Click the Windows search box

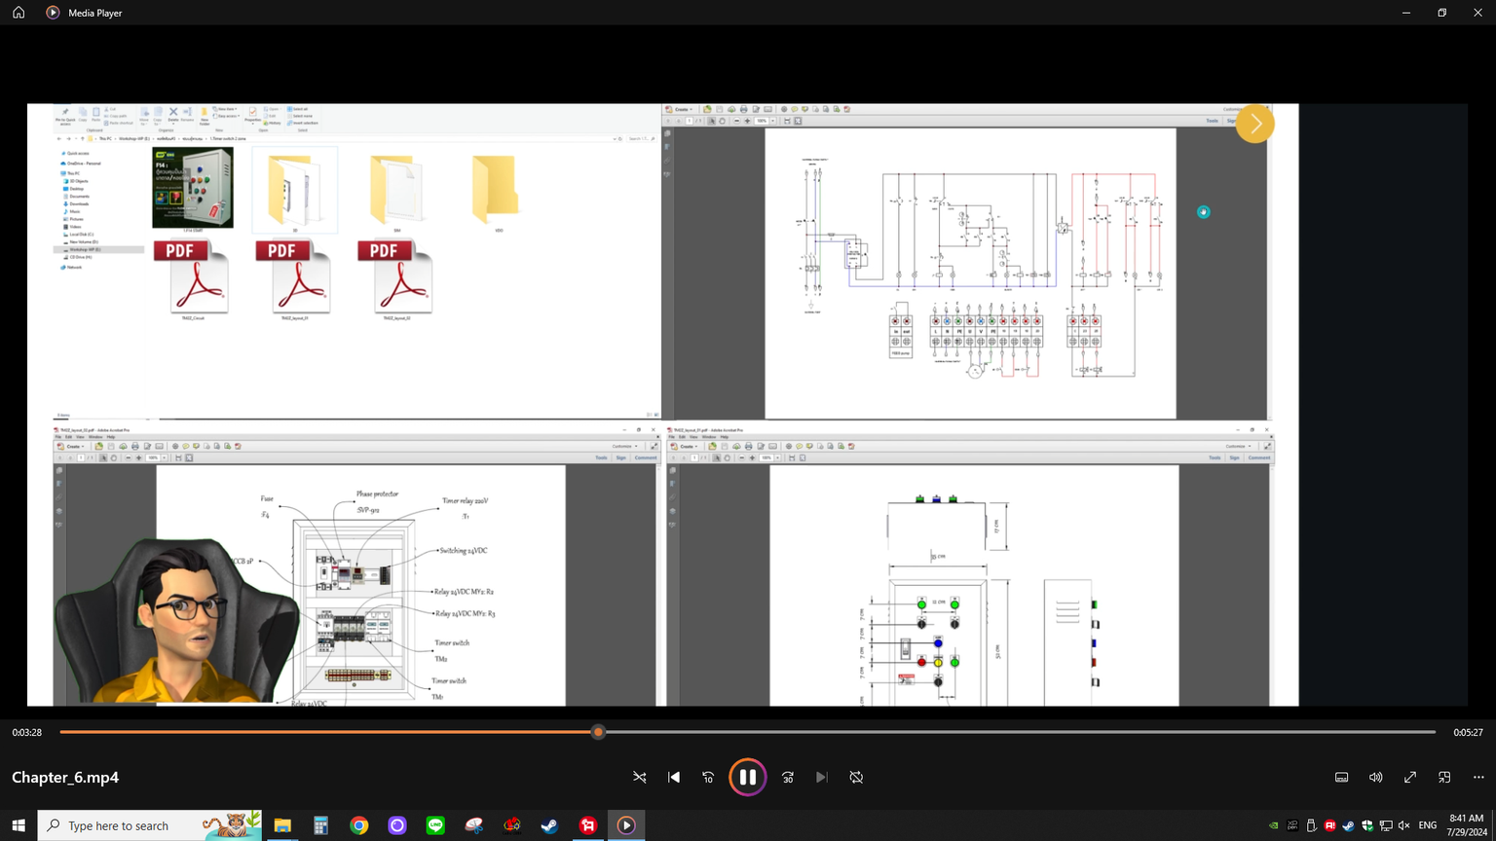click(x=136, y=825)
